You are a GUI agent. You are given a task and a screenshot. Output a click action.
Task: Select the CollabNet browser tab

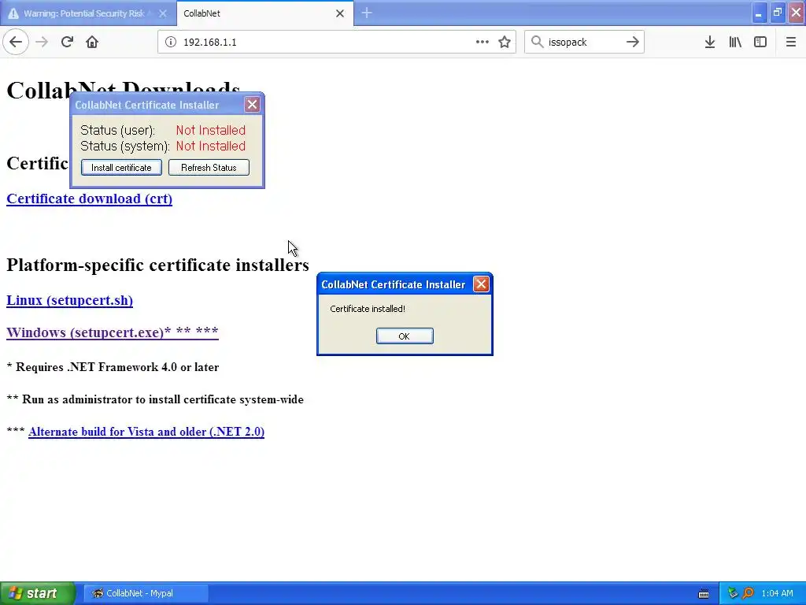264,13
